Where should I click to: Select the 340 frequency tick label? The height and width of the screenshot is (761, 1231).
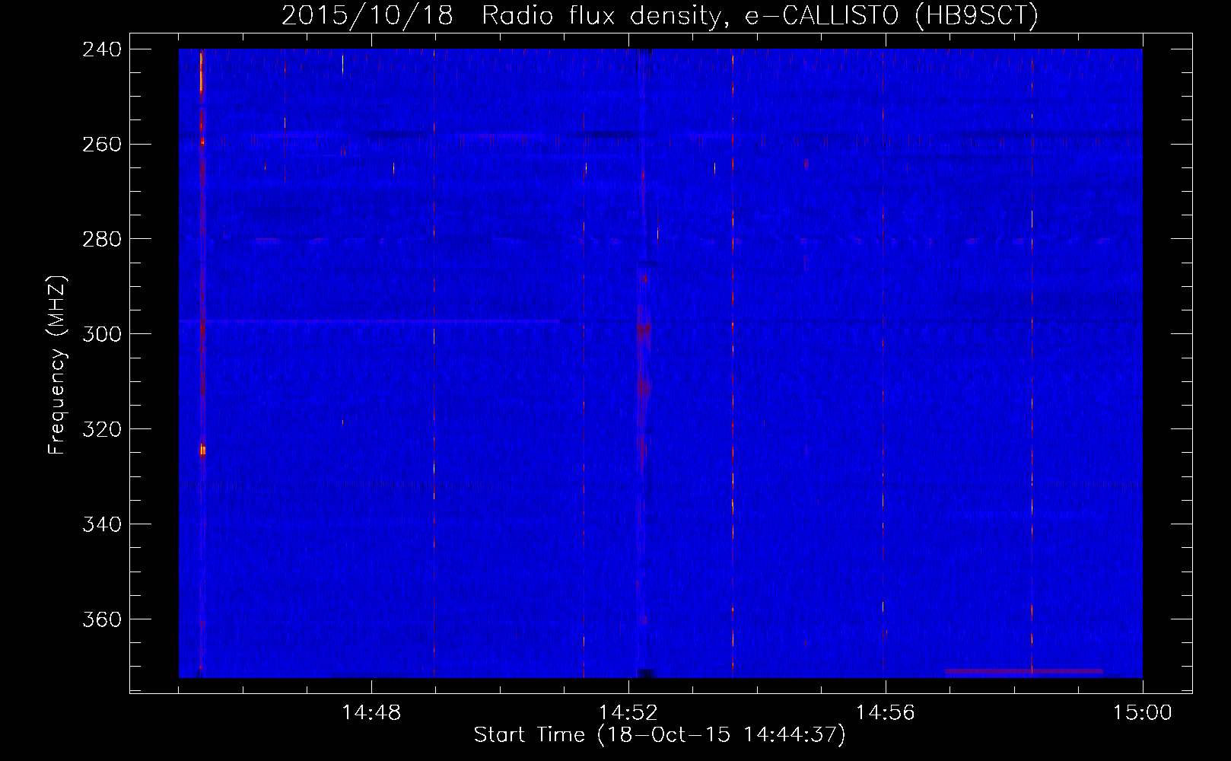102,525
